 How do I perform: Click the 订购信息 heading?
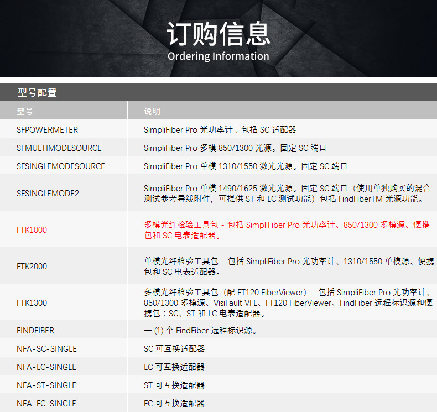[218, 34]
